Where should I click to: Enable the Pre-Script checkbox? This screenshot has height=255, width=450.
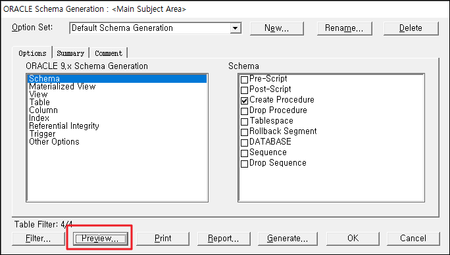click(244, 80)
